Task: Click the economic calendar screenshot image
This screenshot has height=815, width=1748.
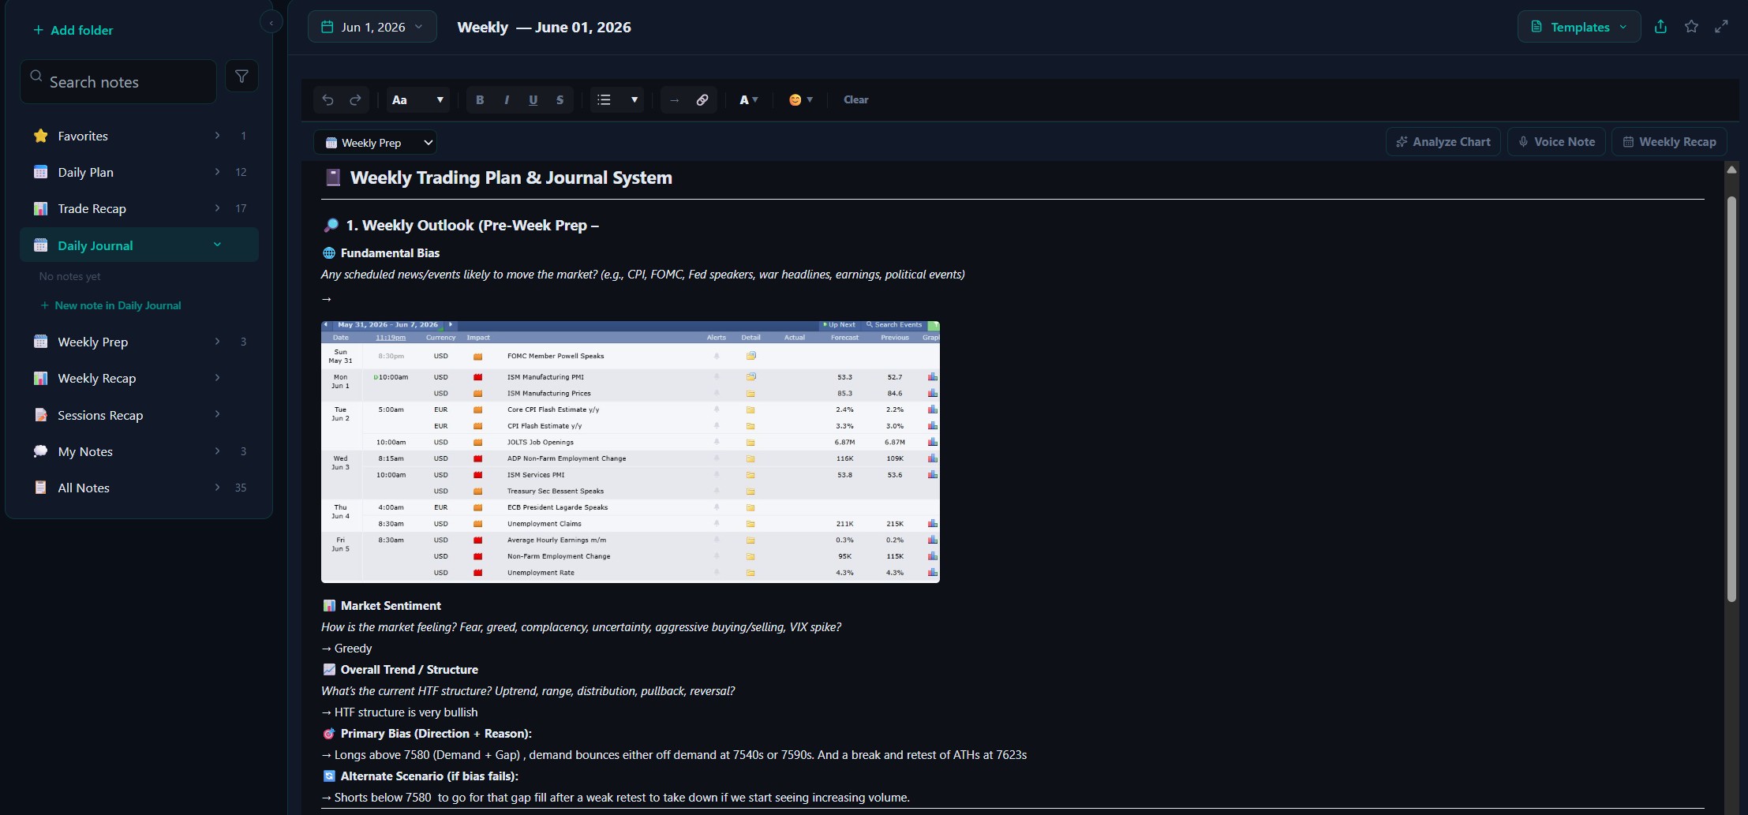Action: pyautogui.click(x=631, y=452)
